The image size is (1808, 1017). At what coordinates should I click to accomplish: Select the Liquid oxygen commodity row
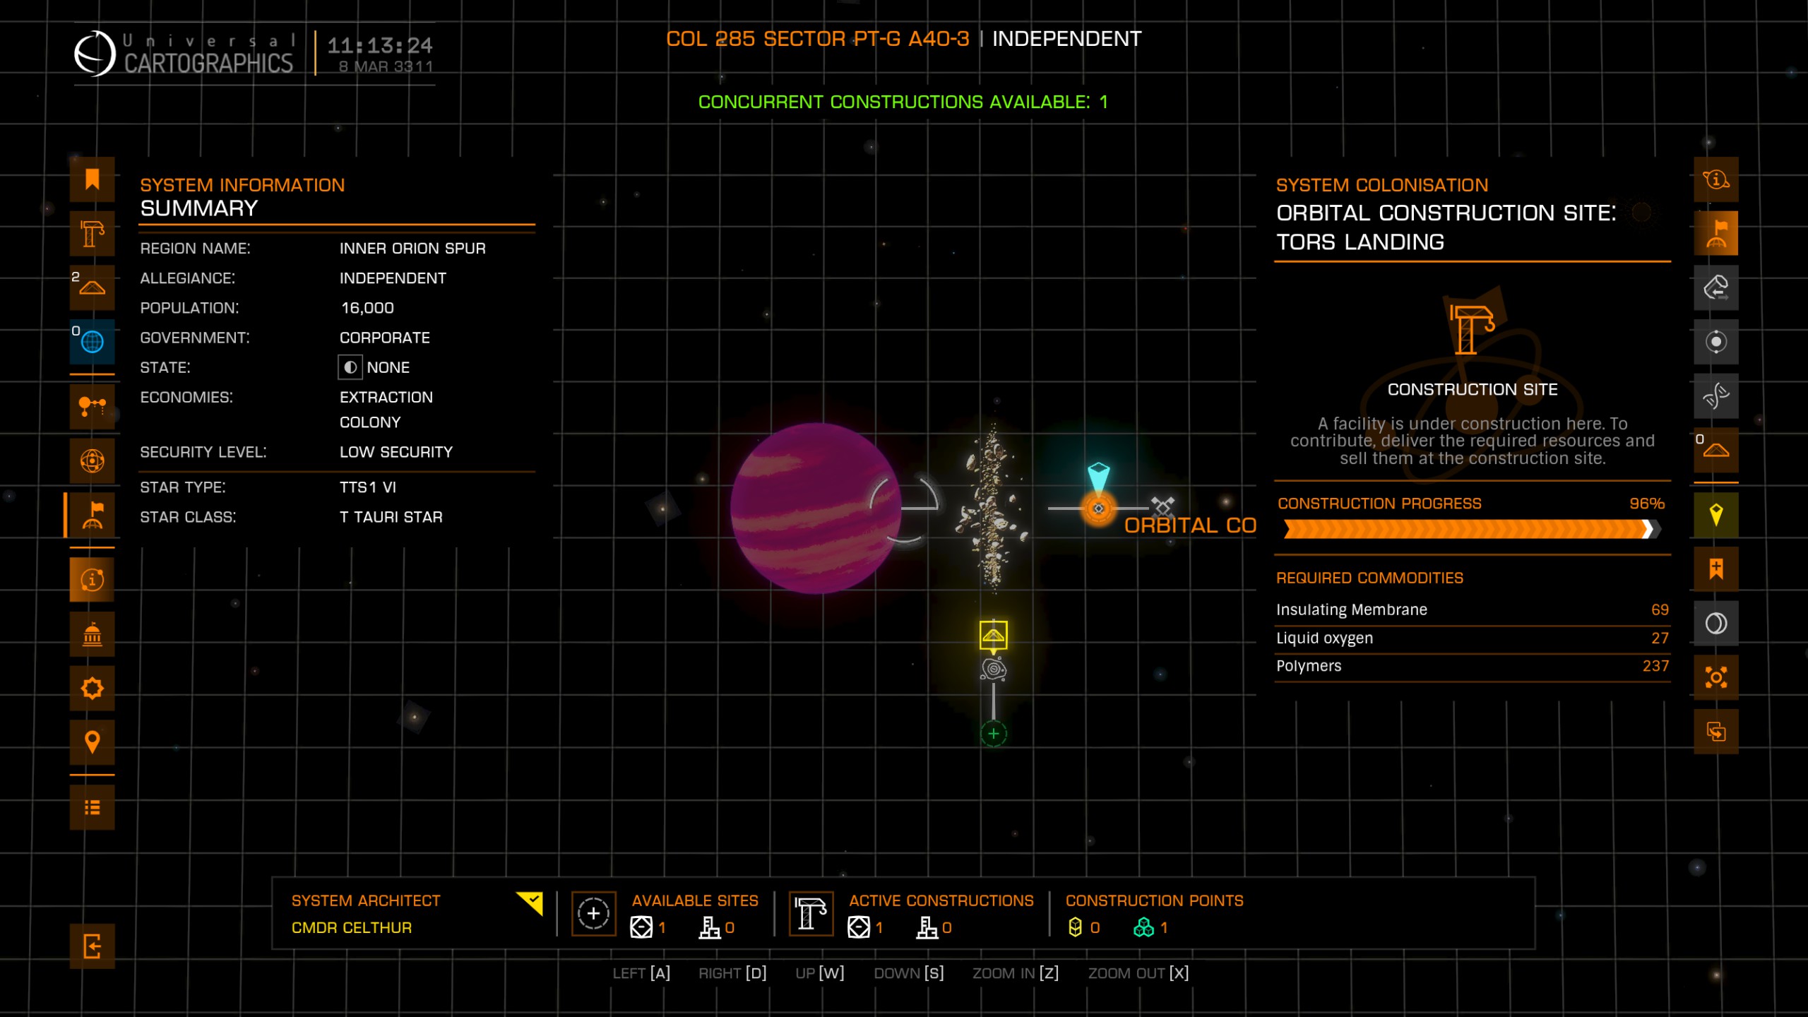coord(1472,638)
